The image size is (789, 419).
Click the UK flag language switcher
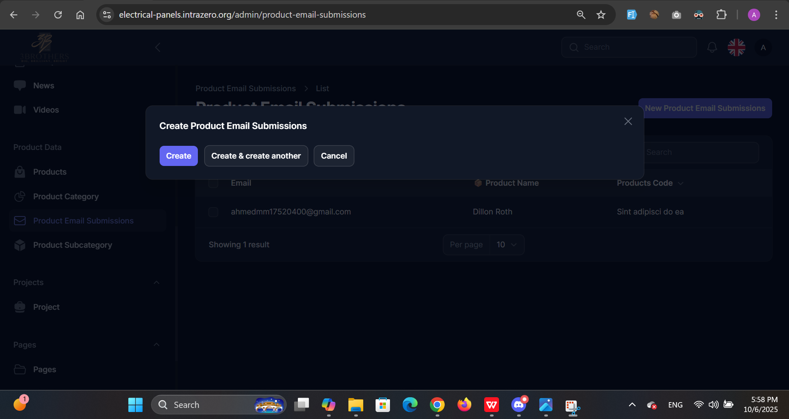[736, 48]
